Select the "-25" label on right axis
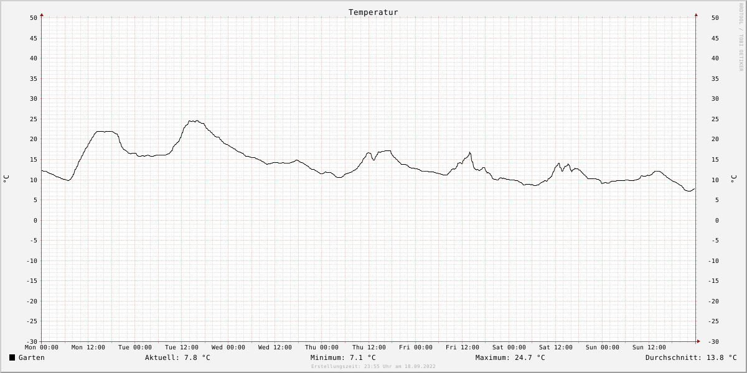 (713, 321)
